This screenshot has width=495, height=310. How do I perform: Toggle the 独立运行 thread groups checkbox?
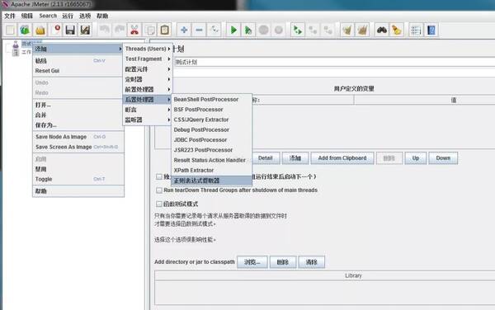tap(159, 176)
